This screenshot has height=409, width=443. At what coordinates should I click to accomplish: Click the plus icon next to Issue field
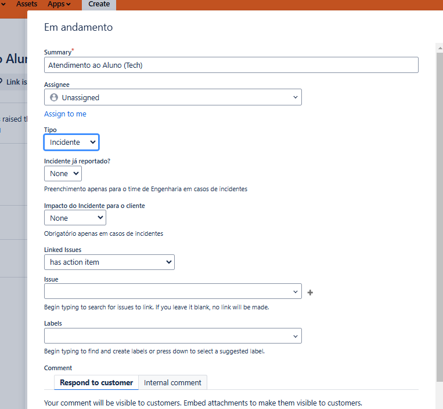[x=310, y=293]
